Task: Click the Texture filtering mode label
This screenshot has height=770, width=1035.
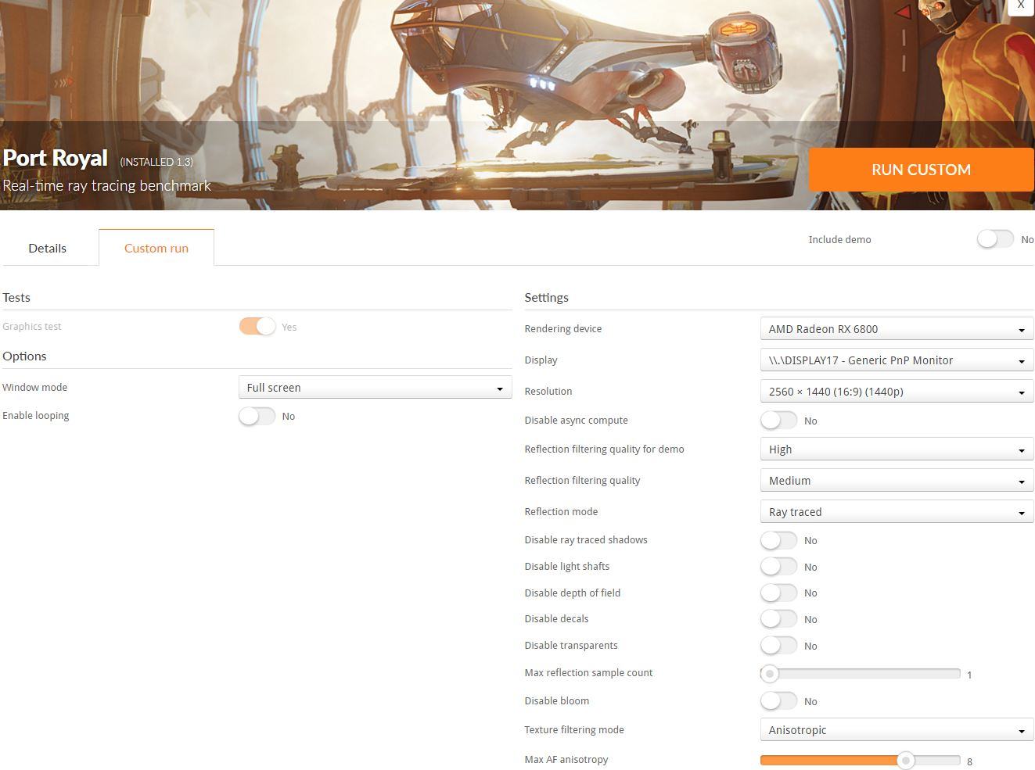Action: (x=574, y=730)
